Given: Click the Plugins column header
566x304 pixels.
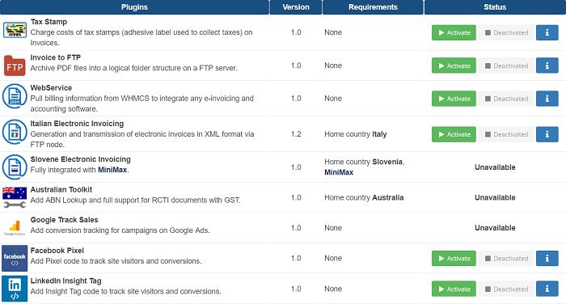Looking at the screenshot, I should (134, 7).
